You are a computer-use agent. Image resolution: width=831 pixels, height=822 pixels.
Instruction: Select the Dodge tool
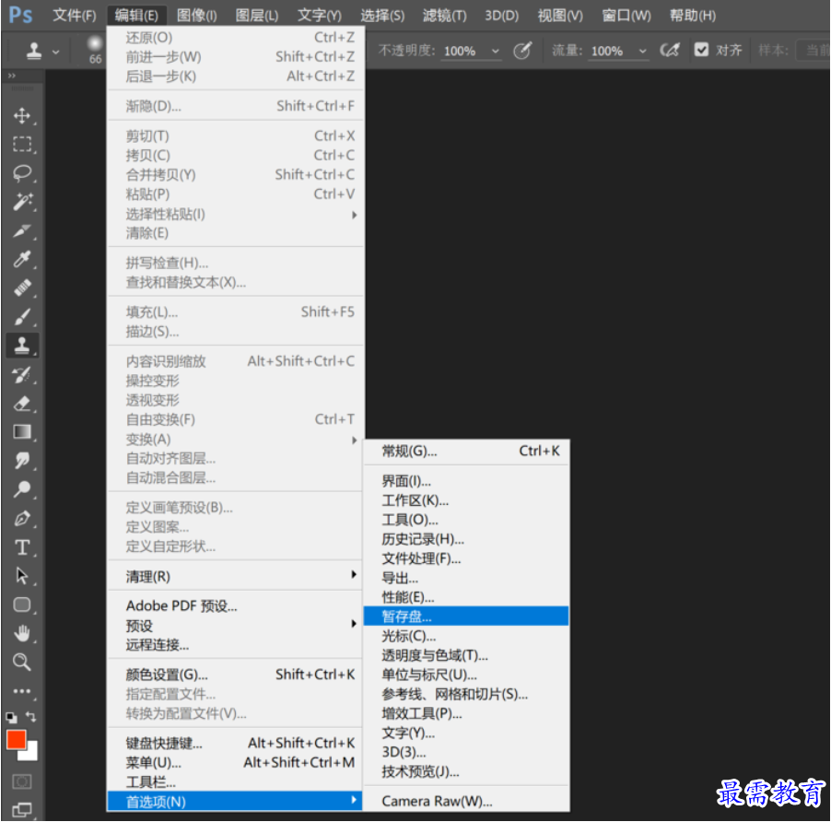point(22,489)
